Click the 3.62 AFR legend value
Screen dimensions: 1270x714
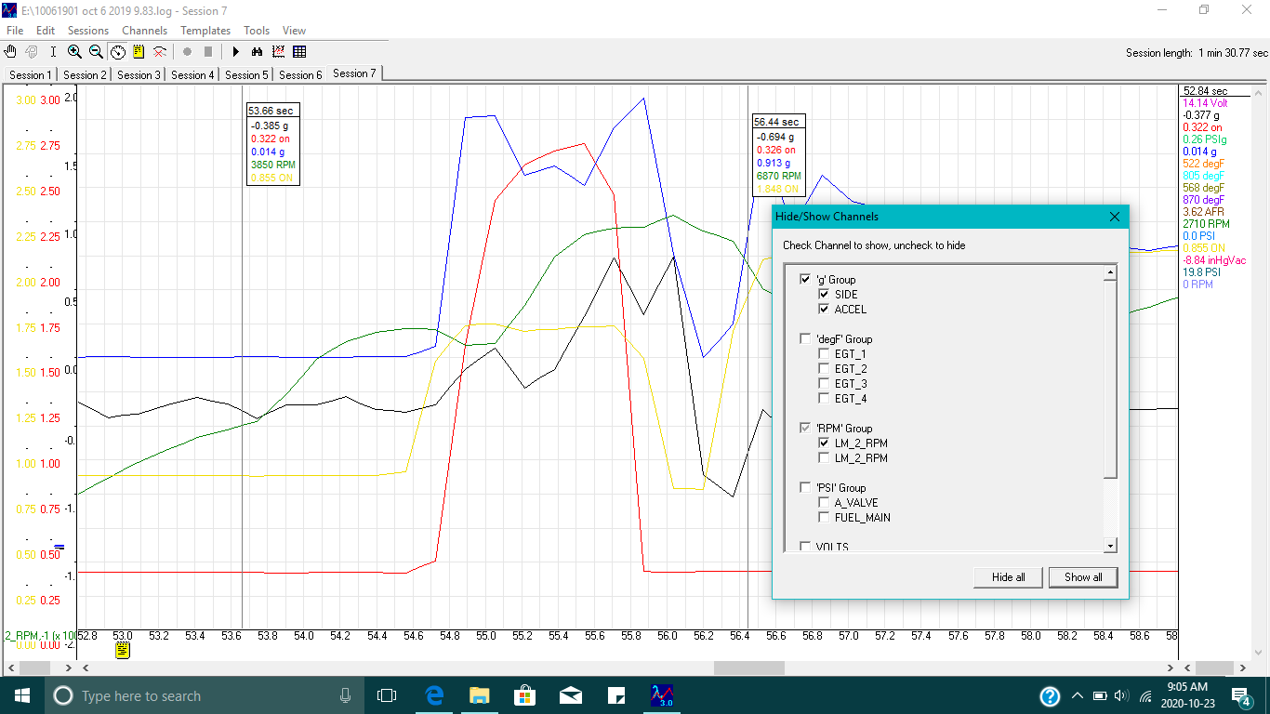coord(1204,212)
